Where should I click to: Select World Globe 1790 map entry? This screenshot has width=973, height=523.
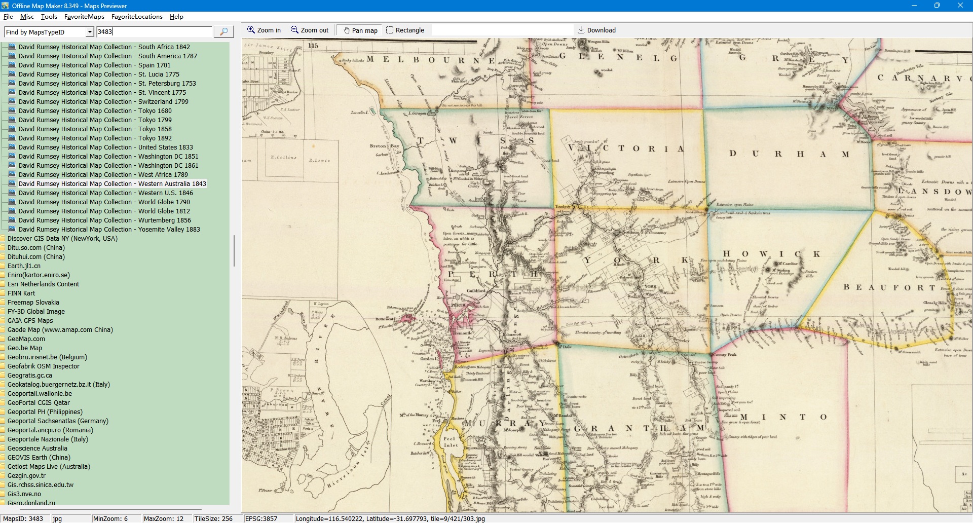pyautogui.click(x=104, y=202)
